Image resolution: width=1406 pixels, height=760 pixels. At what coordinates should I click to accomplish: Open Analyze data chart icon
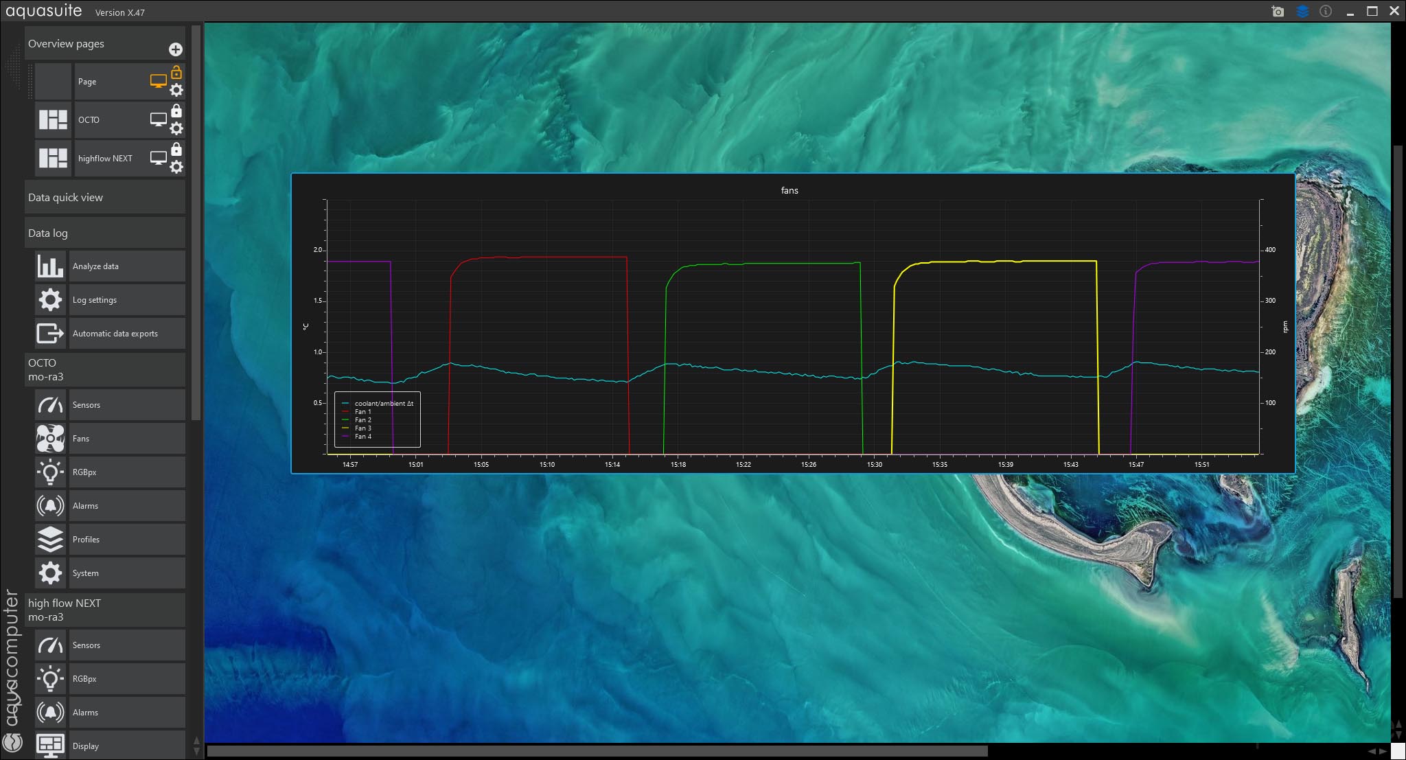coord(50,266)
